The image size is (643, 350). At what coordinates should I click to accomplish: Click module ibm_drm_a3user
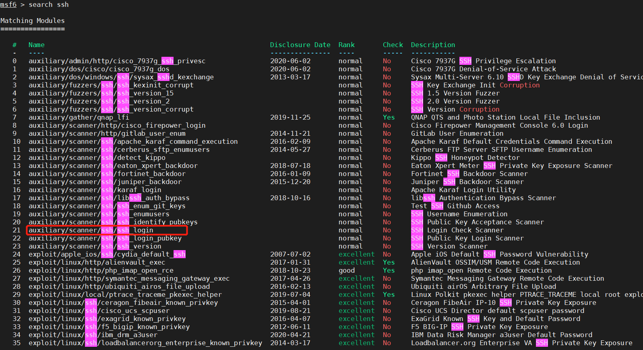(x=93, y=335)
